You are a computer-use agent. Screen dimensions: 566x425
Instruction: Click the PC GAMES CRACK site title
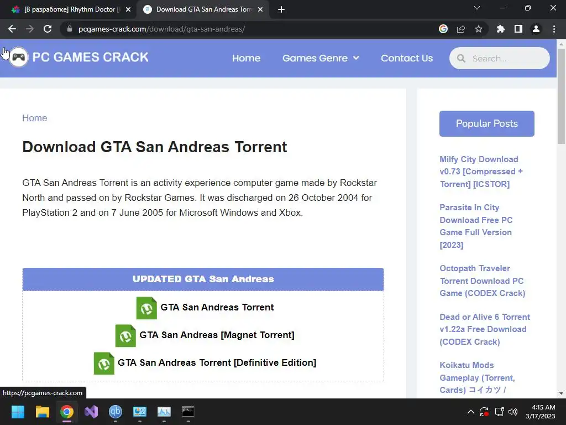90,57
